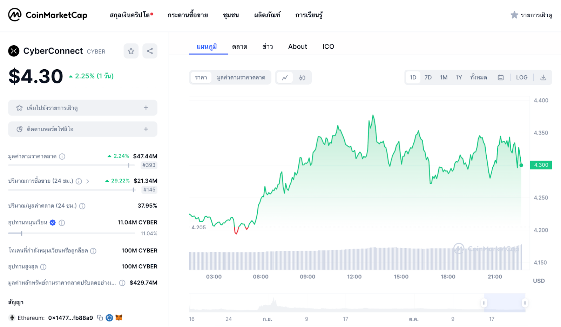Viewport: 561px width, 327px height.
Task: Click the CoinMarketCap logo
Action: coord(48,15)
